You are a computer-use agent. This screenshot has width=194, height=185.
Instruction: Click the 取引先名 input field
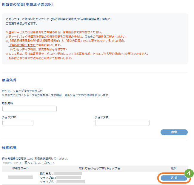(30, 109)
